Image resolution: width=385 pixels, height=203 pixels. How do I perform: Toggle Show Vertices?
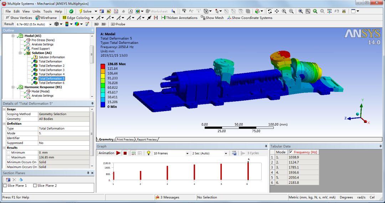19,18
